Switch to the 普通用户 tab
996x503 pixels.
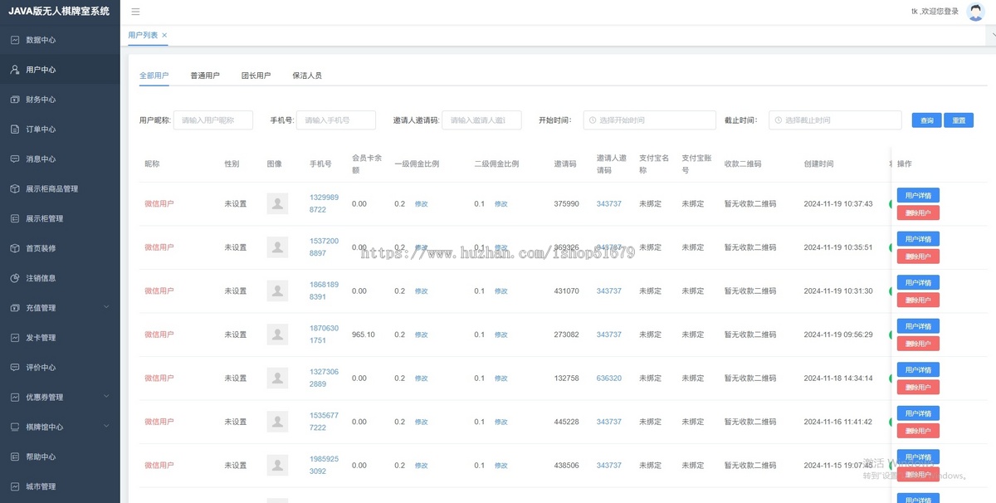pyautogui.click(x=205, y=76)
